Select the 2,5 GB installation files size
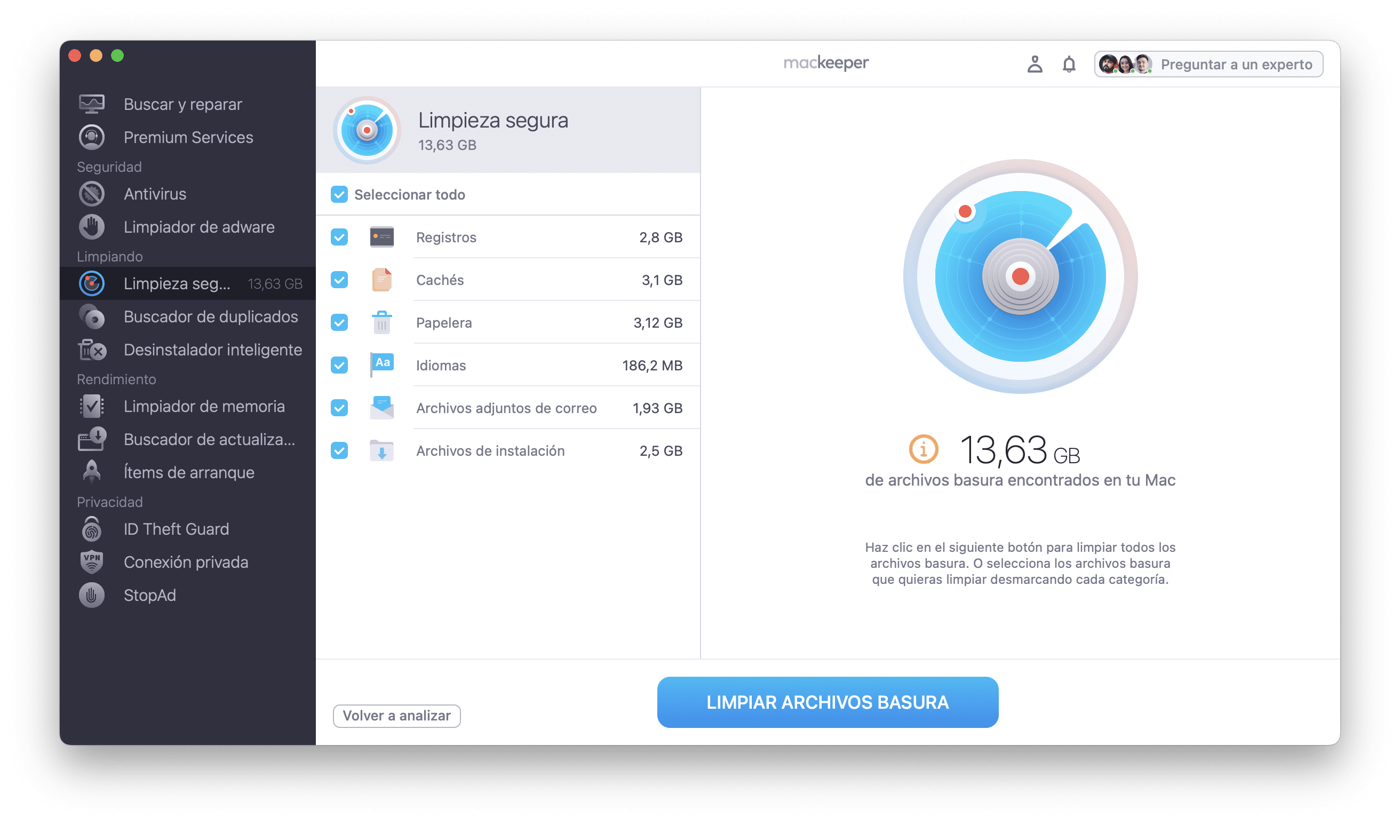Image resolution: width=1400 pixels, height=824 pixels. [x=661, y=450]
